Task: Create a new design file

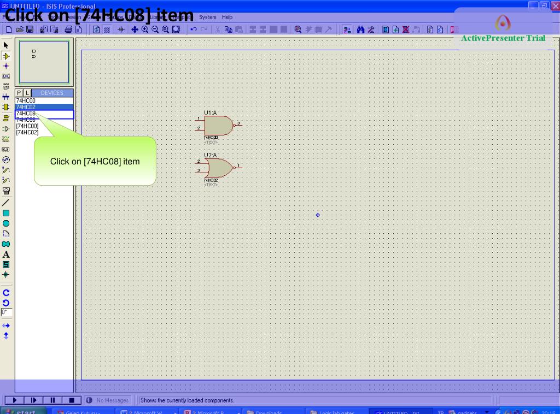Action: 9,29
